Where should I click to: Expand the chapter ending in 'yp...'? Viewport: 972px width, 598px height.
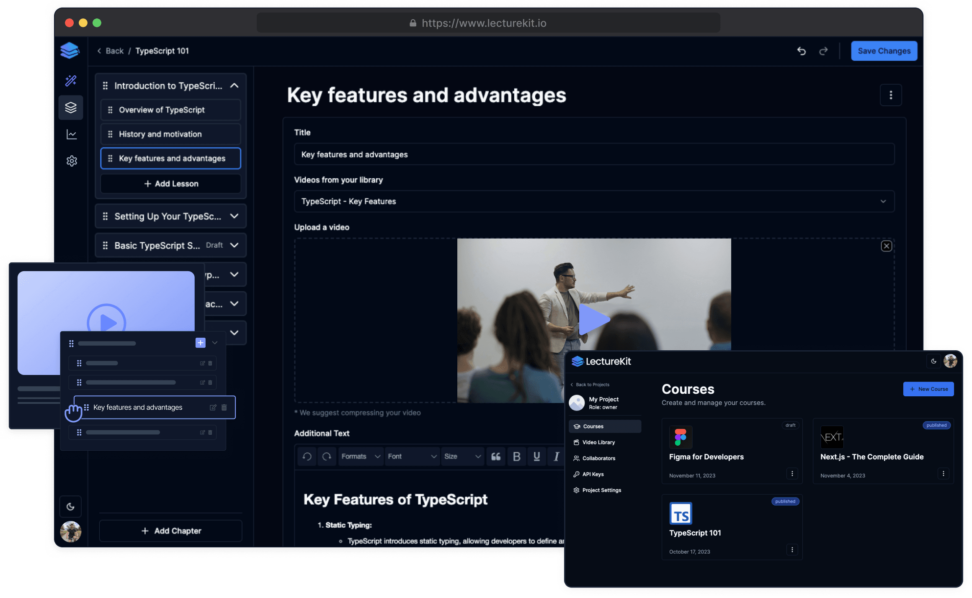point(235,275)
